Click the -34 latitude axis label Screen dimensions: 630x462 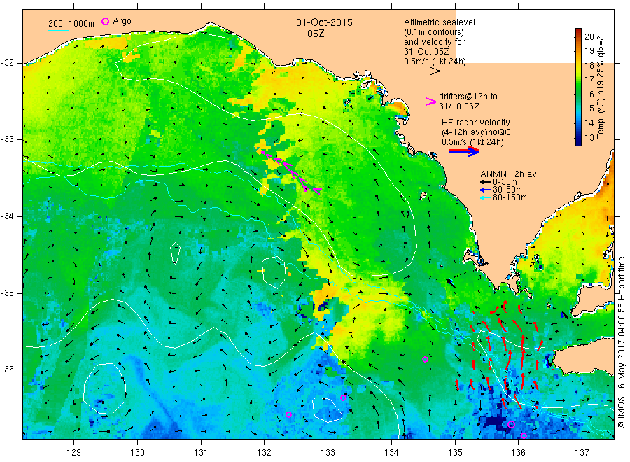pyautogui.click(x=7, y=216)
